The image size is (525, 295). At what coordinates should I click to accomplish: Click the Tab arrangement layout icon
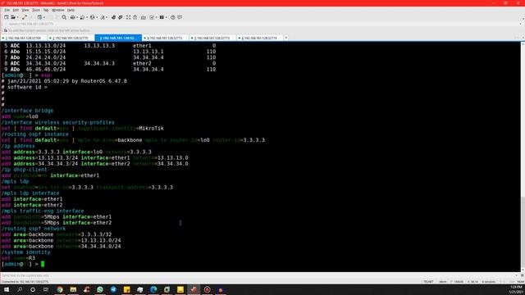point(162,17)
